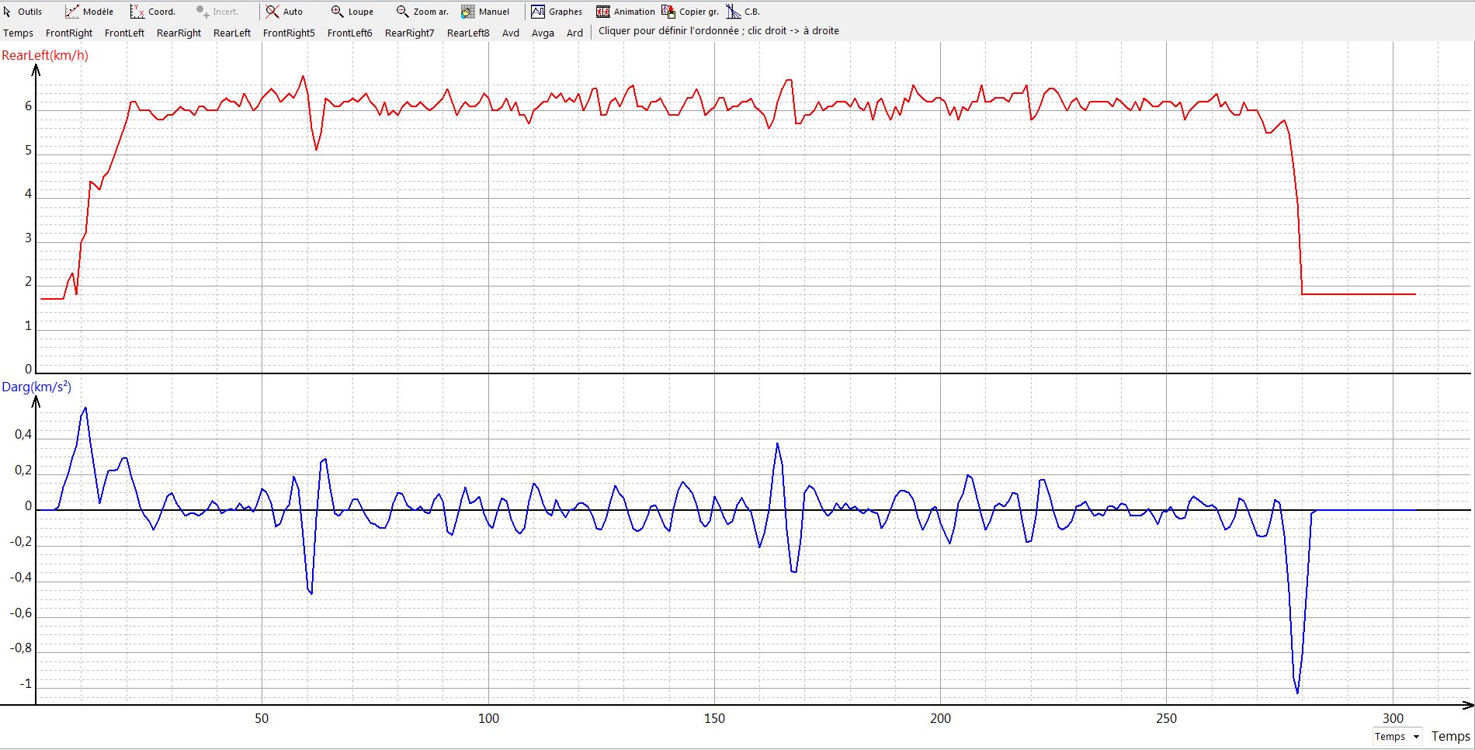Select the Ard variable
The width and height of the screenshot is (1475, 750).
coord(574,33)
